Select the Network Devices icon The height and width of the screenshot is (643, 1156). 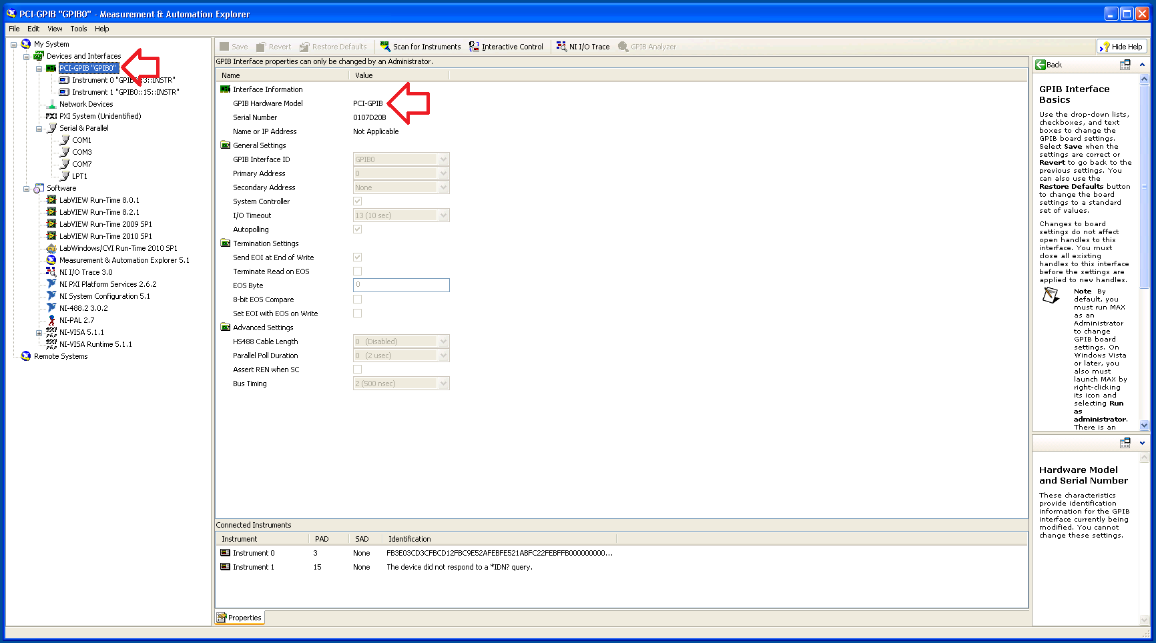click(x=51, y=104)
